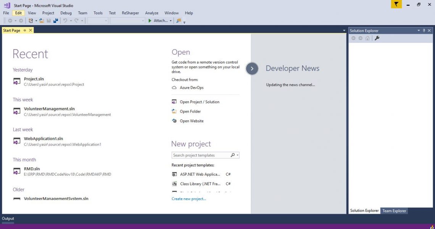The width and height of the screenshot is (435, 229).
Task: Open Solution Explorer Properties wrench icon
Action: (377, 38)
